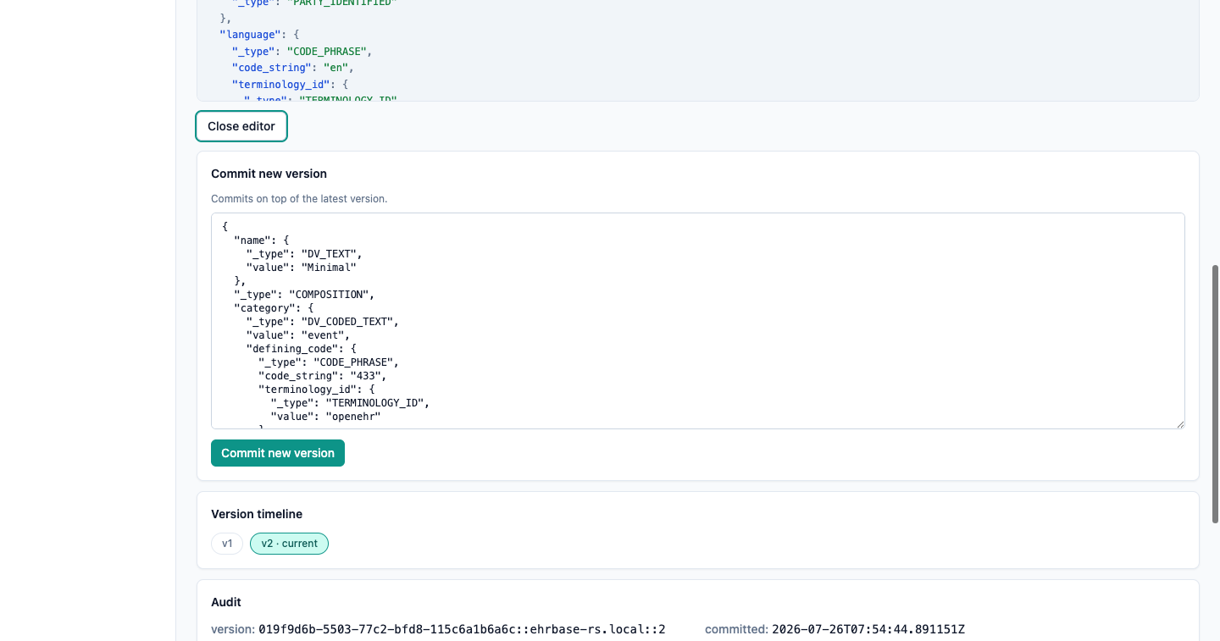The height and width of the screenshot is (641, 1220).
Task: Commit new version using the green button
Action: [278, 453]
